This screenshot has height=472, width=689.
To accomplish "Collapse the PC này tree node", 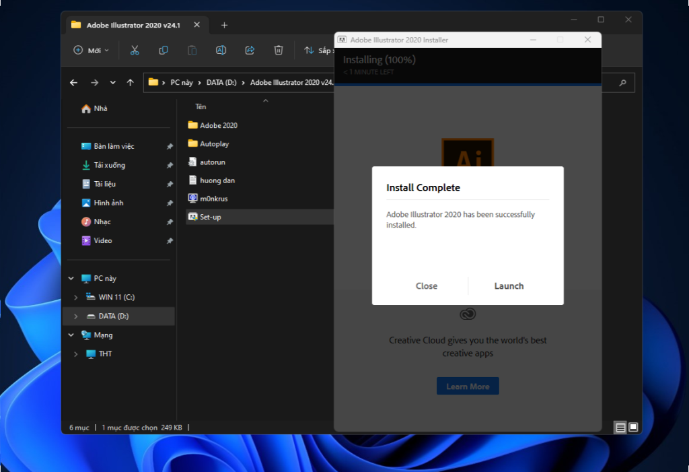I will (71, 279).
